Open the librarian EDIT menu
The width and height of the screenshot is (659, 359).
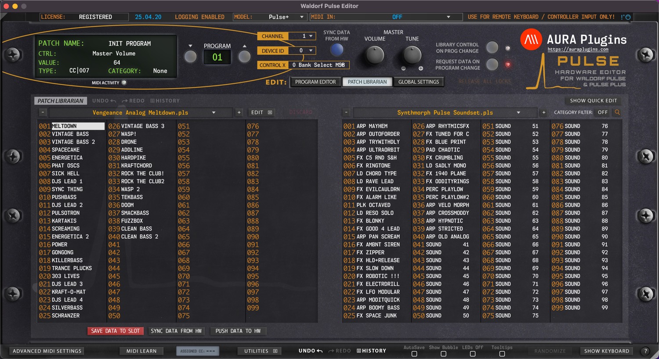click(x=261, y=113)
